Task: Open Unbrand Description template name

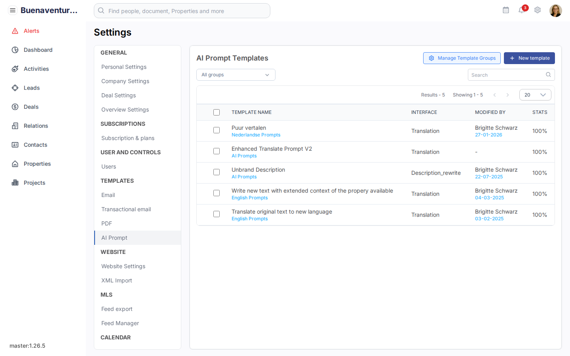Action: click(258, 170)
